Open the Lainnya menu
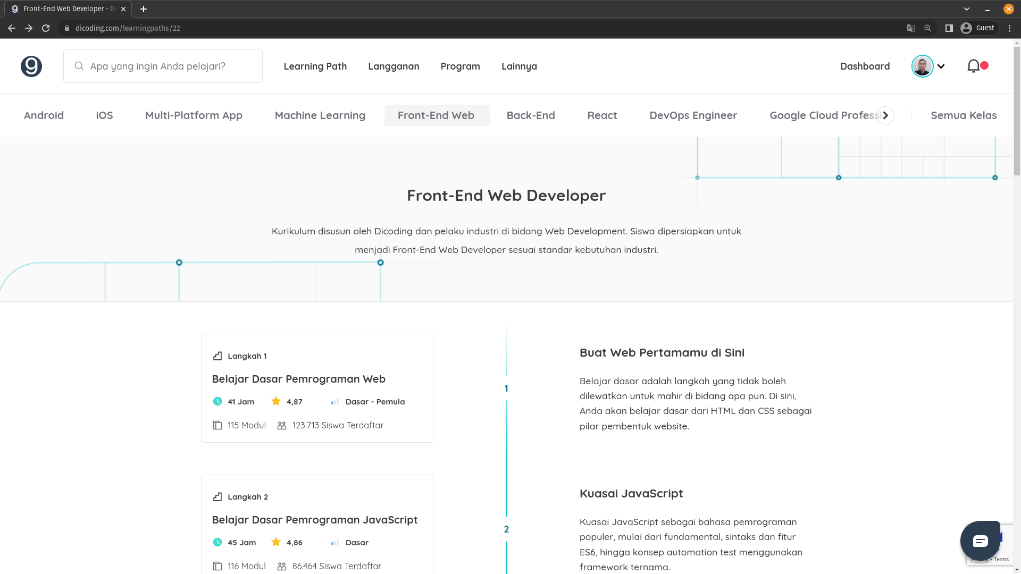The height and width of the screenshot is (574, 1021). 519,66
